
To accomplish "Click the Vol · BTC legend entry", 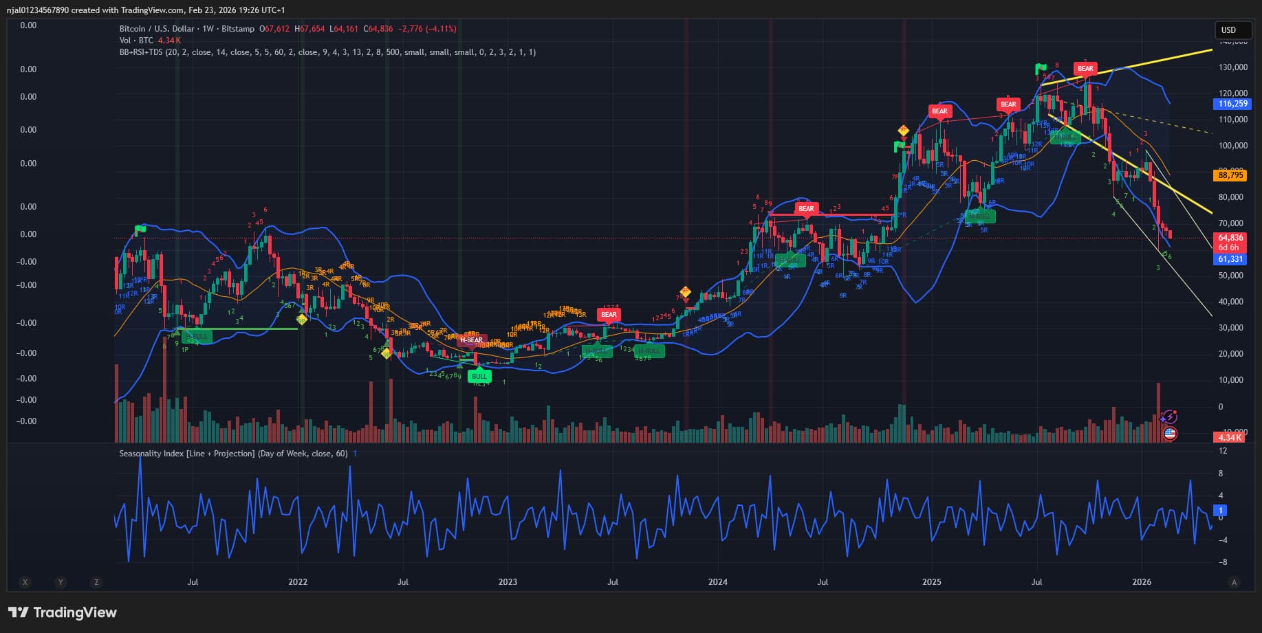I will [x=136, y=41].
